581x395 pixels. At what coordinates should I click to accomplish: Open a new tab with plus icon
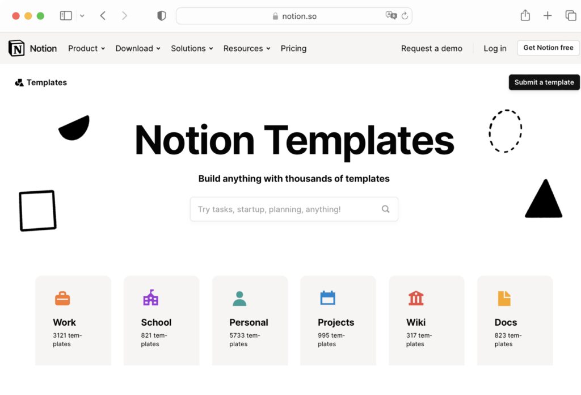point(548,15)
